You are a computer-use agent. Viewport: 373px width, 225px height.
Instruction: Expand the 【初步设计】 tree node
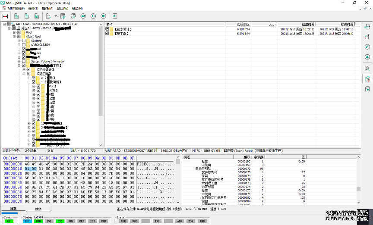coord(24,70)
